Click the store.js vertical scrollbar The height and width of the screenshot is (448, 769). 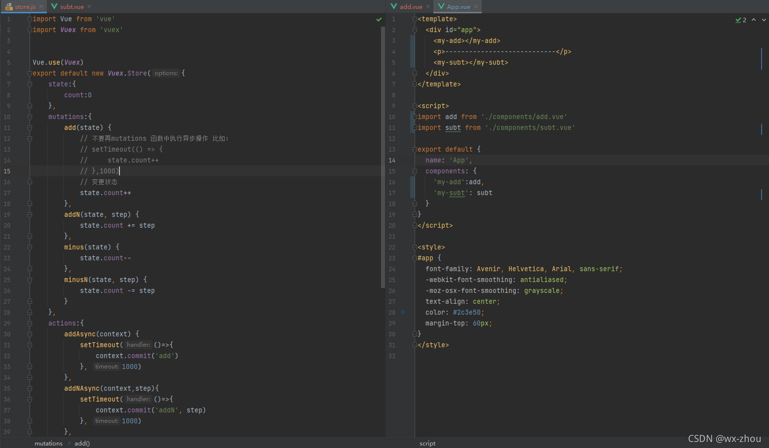(x=383, y=157)
